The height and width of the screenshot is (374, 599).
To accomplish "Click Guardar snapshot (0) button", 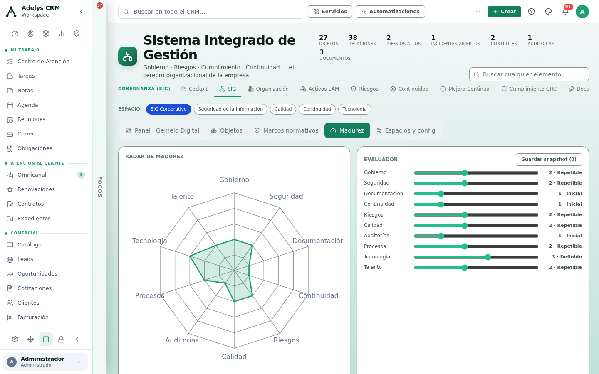I will pos(549,160).
